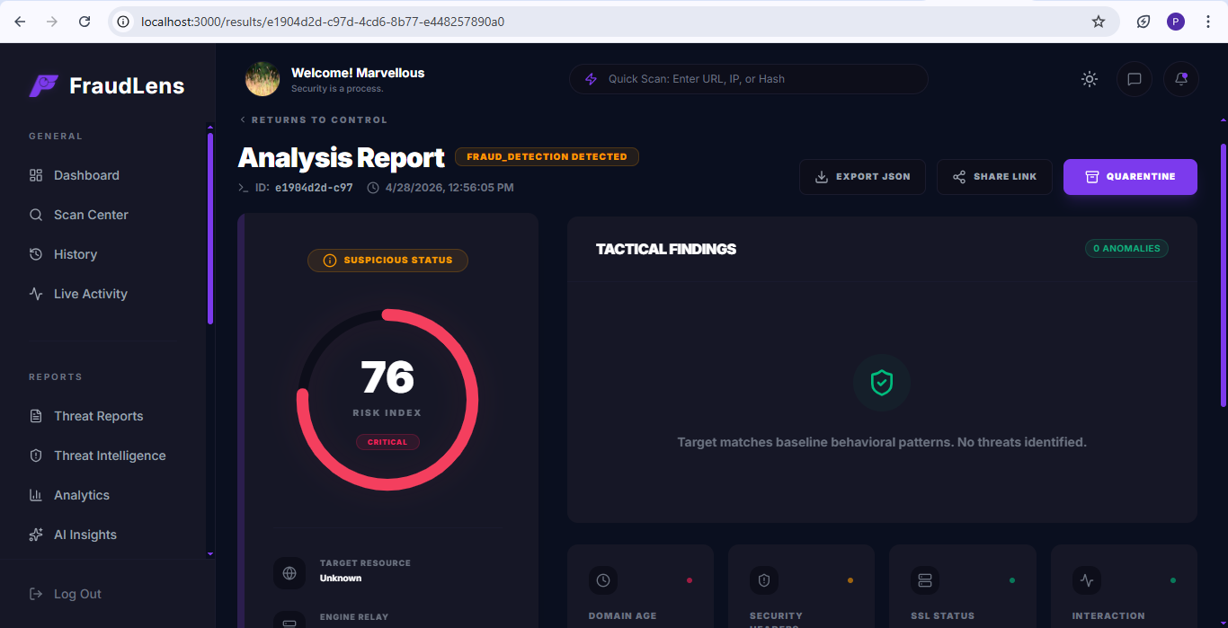Click the Domain Age clock icon
The height and width of the screenshot is (628, 1228).
603,580
